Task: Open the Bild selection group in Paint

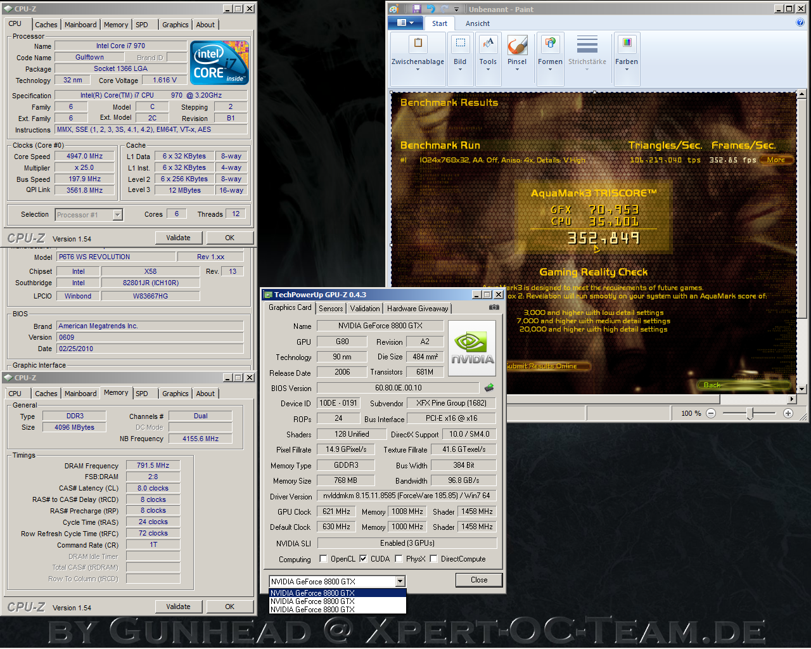Action: 460,59
